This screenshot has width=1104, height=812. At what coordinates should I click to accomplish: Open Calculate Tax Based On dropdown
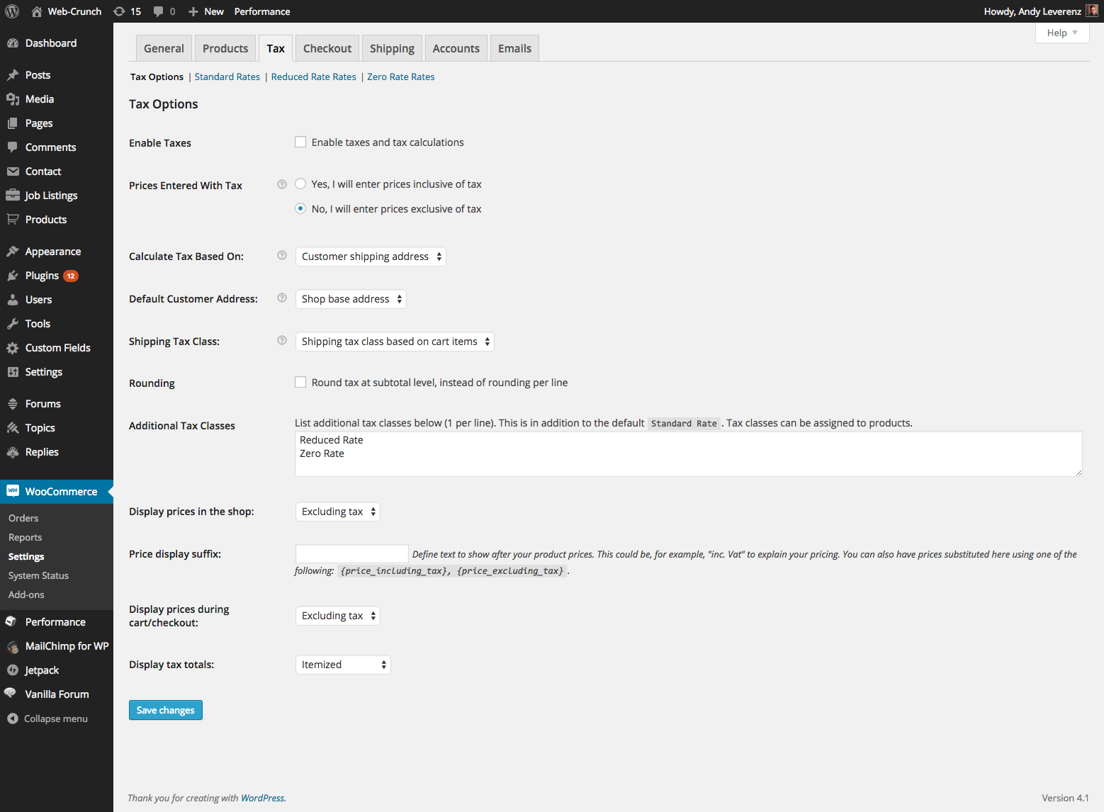(371, 256)
